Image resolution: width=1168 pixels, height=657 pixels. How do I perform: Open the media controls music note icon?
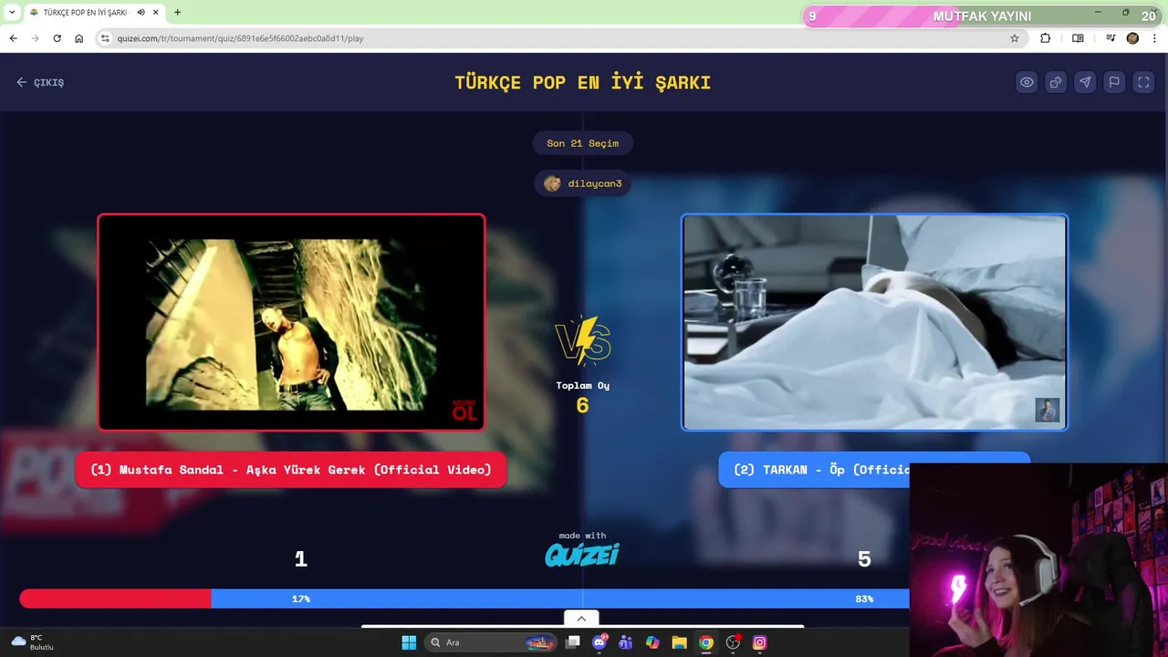(1111, 38)
